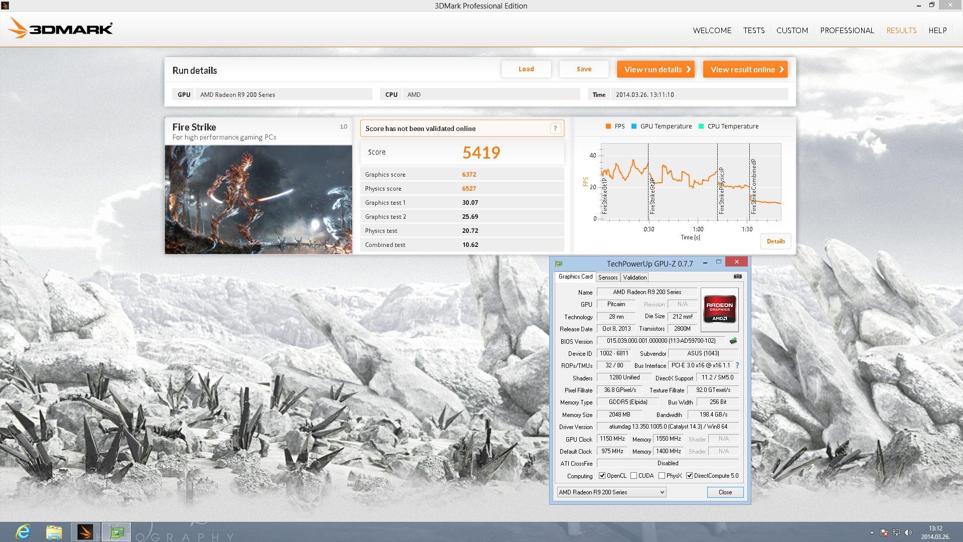Click the volume speaker tray icon
Image resolution: width=963 pixels, height=542 pixels.
908,532
